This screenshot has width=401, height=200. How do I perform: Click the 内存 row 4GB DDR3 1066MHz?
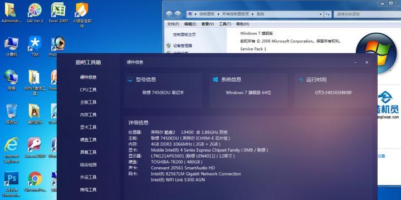point(174,144)
